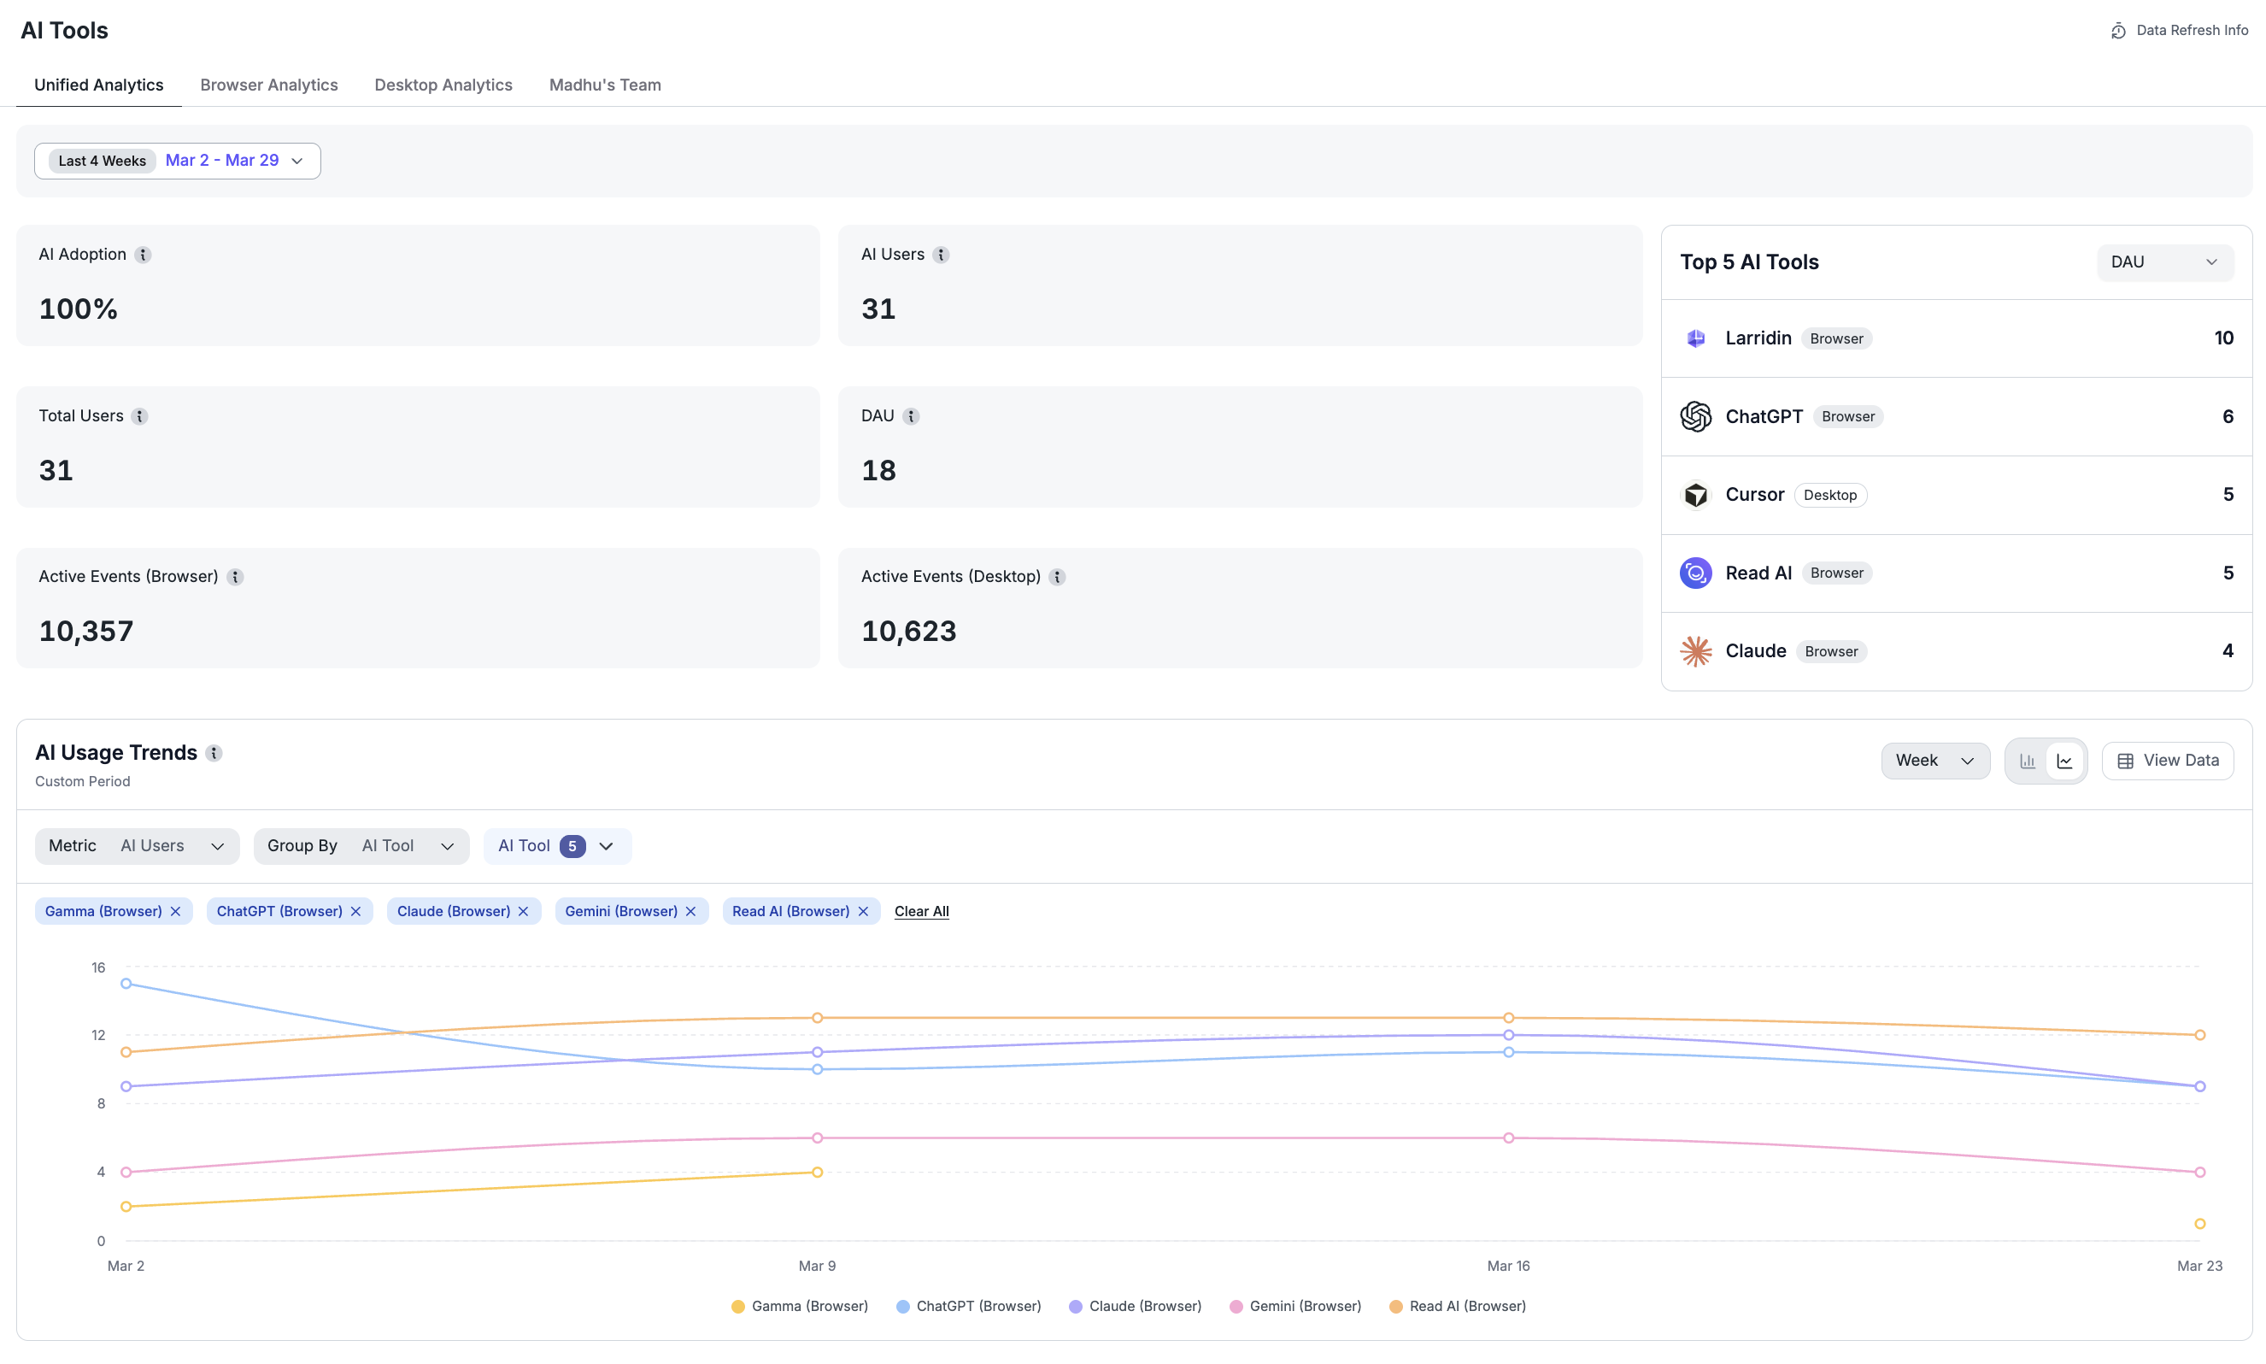Click the View Data button
The image size is (2266, 1364).
(2167, 761)
